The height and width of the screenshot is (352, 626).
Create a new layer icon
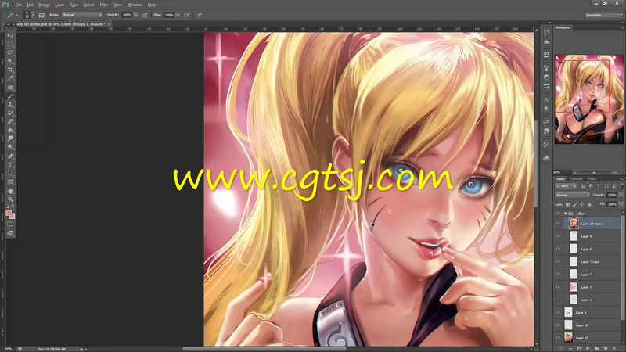pyautogui.click(x=606, y=349)
